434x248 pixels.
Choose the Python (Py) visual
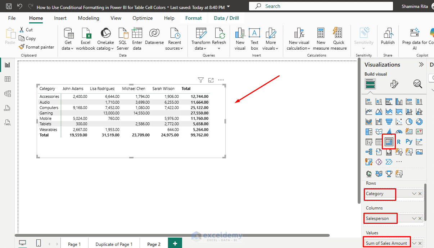tap(409, 142)
